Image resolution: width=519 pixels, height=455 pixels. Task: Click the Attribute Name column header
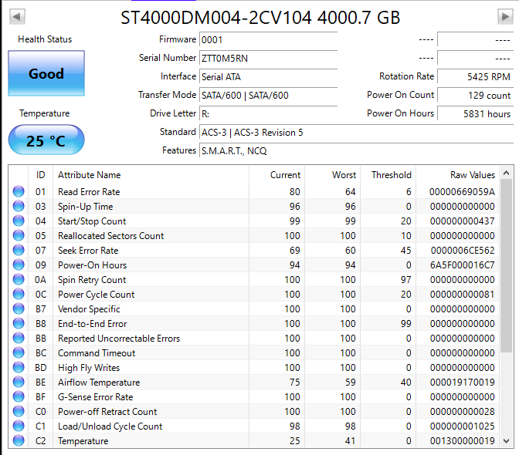89,175
